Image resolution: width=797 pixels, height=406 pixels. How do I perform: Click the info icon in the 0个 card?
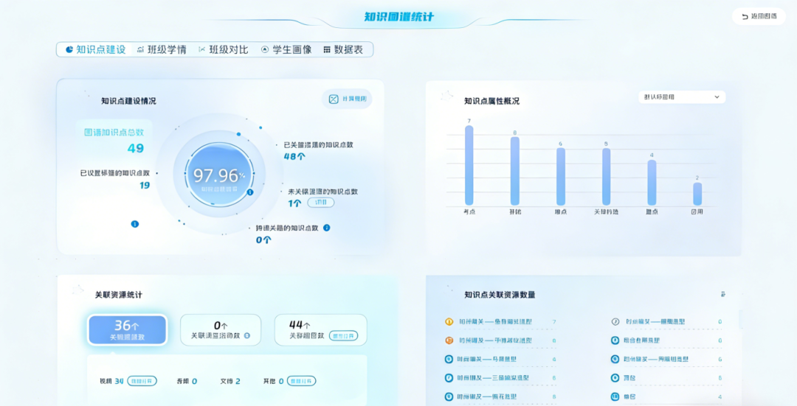[246, 336]
